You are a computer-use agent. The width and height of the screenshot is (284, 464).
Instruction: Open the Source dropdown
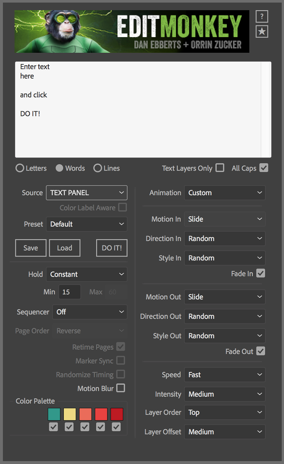coord(86,192)
